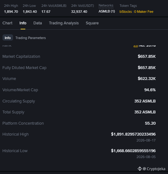Click the 24h Vol(USDT) label

(x=82, y=6)
